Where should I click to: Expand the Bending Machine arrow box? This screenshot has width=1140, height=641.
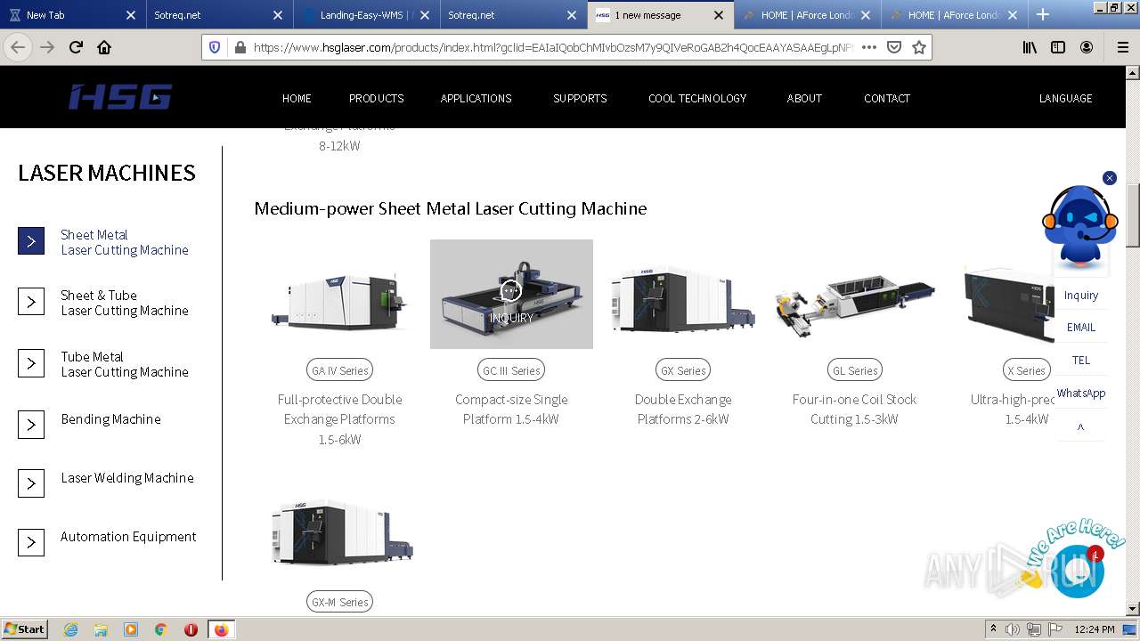click(31, 425)
